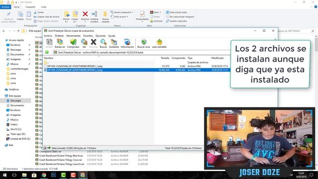Sort by Nombre column header
The image size is (318, 179).
(49, 58)
